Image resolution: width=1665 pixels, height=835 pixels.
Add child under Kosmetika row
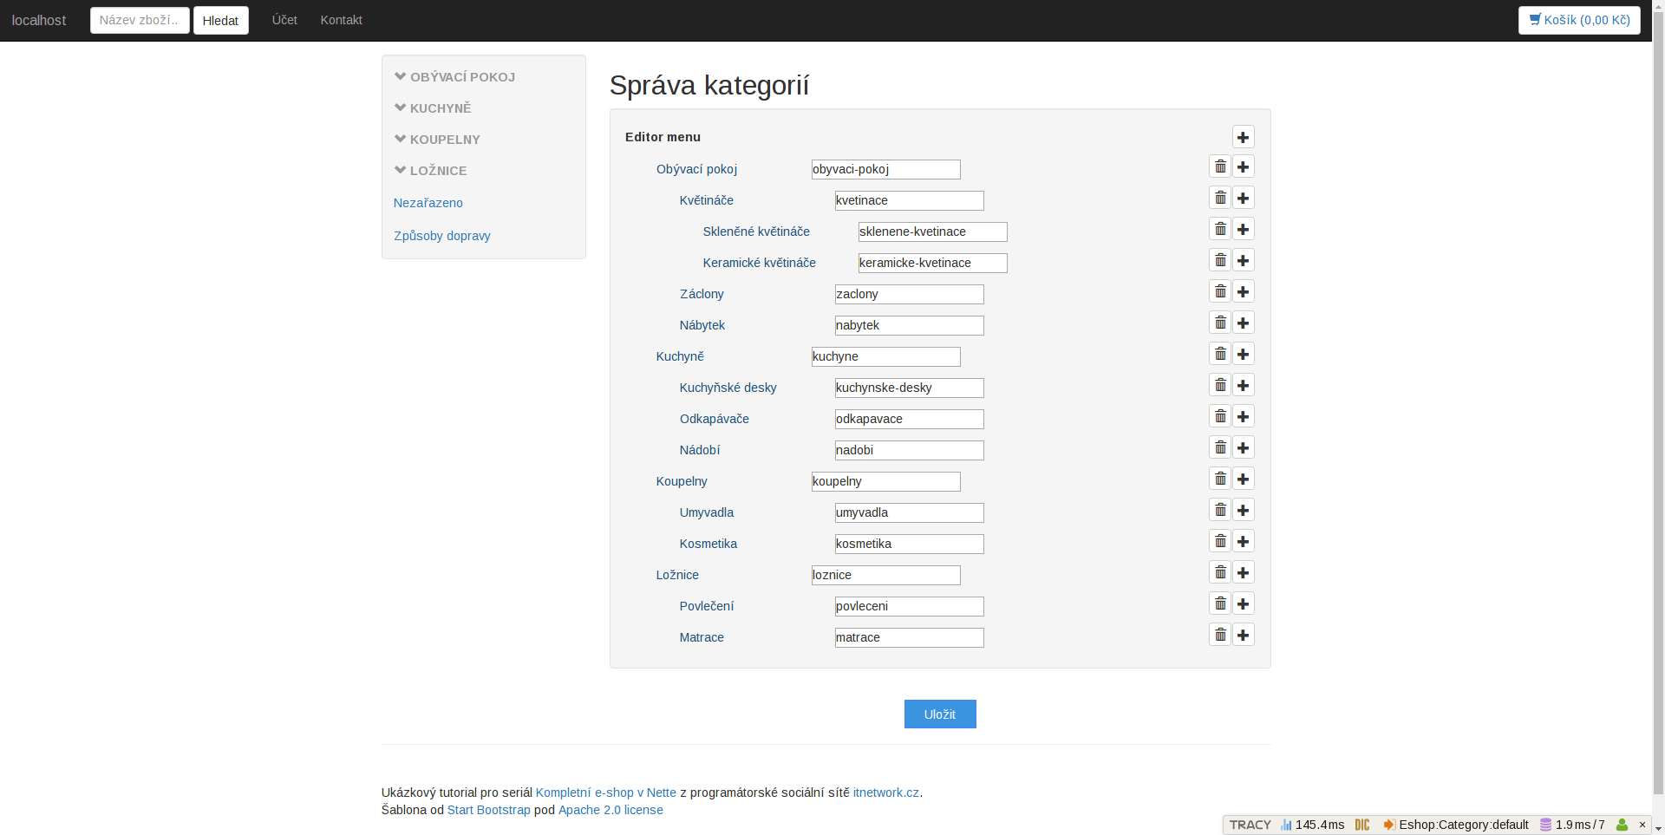pyautogui.click(x=1244, y=541)
